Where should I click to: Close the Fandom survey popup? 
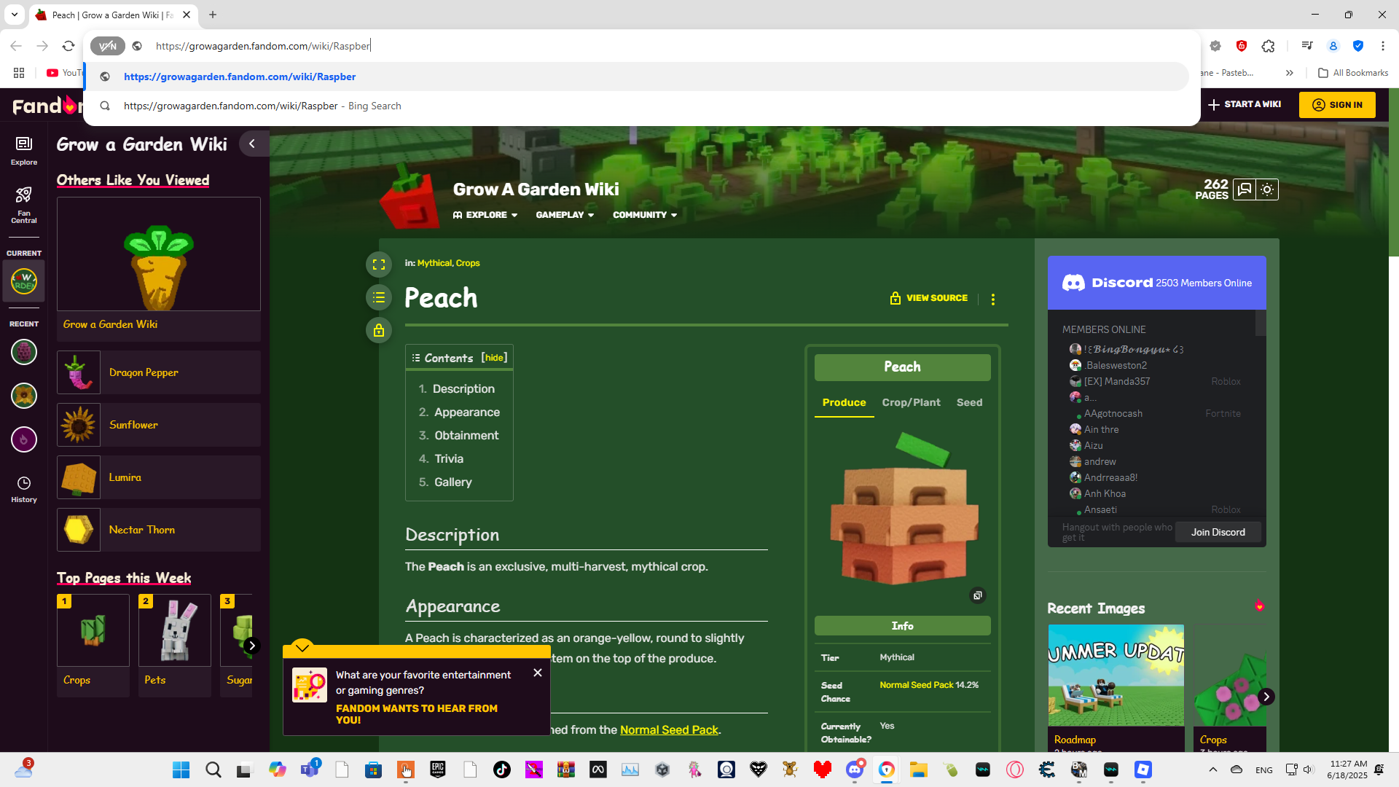(x=538, y=673)
